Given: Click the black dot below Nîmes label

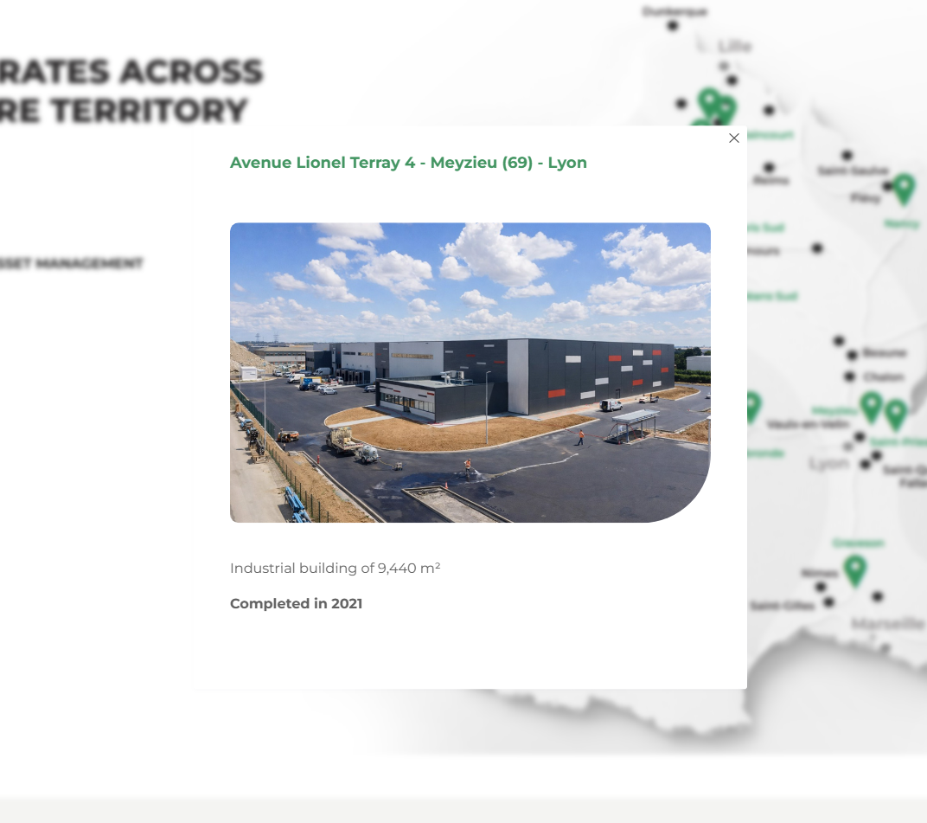Looking at the screenshot, I should (822, 588).
